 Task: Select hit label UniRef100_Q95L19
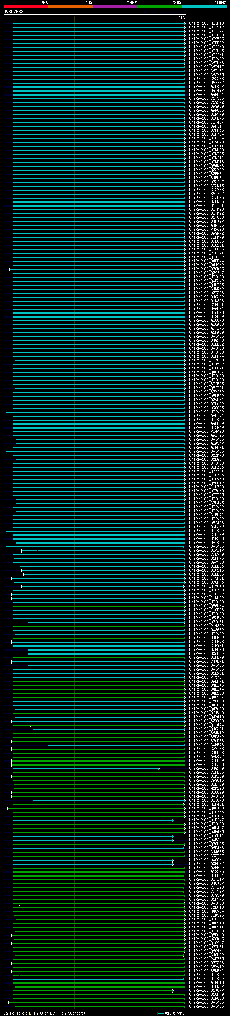(x=206, y=586)
